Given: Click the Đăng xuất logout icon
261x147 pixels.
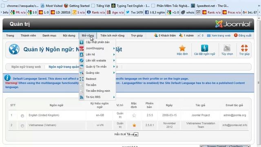Looking at the screenshot, I should 236,36.
